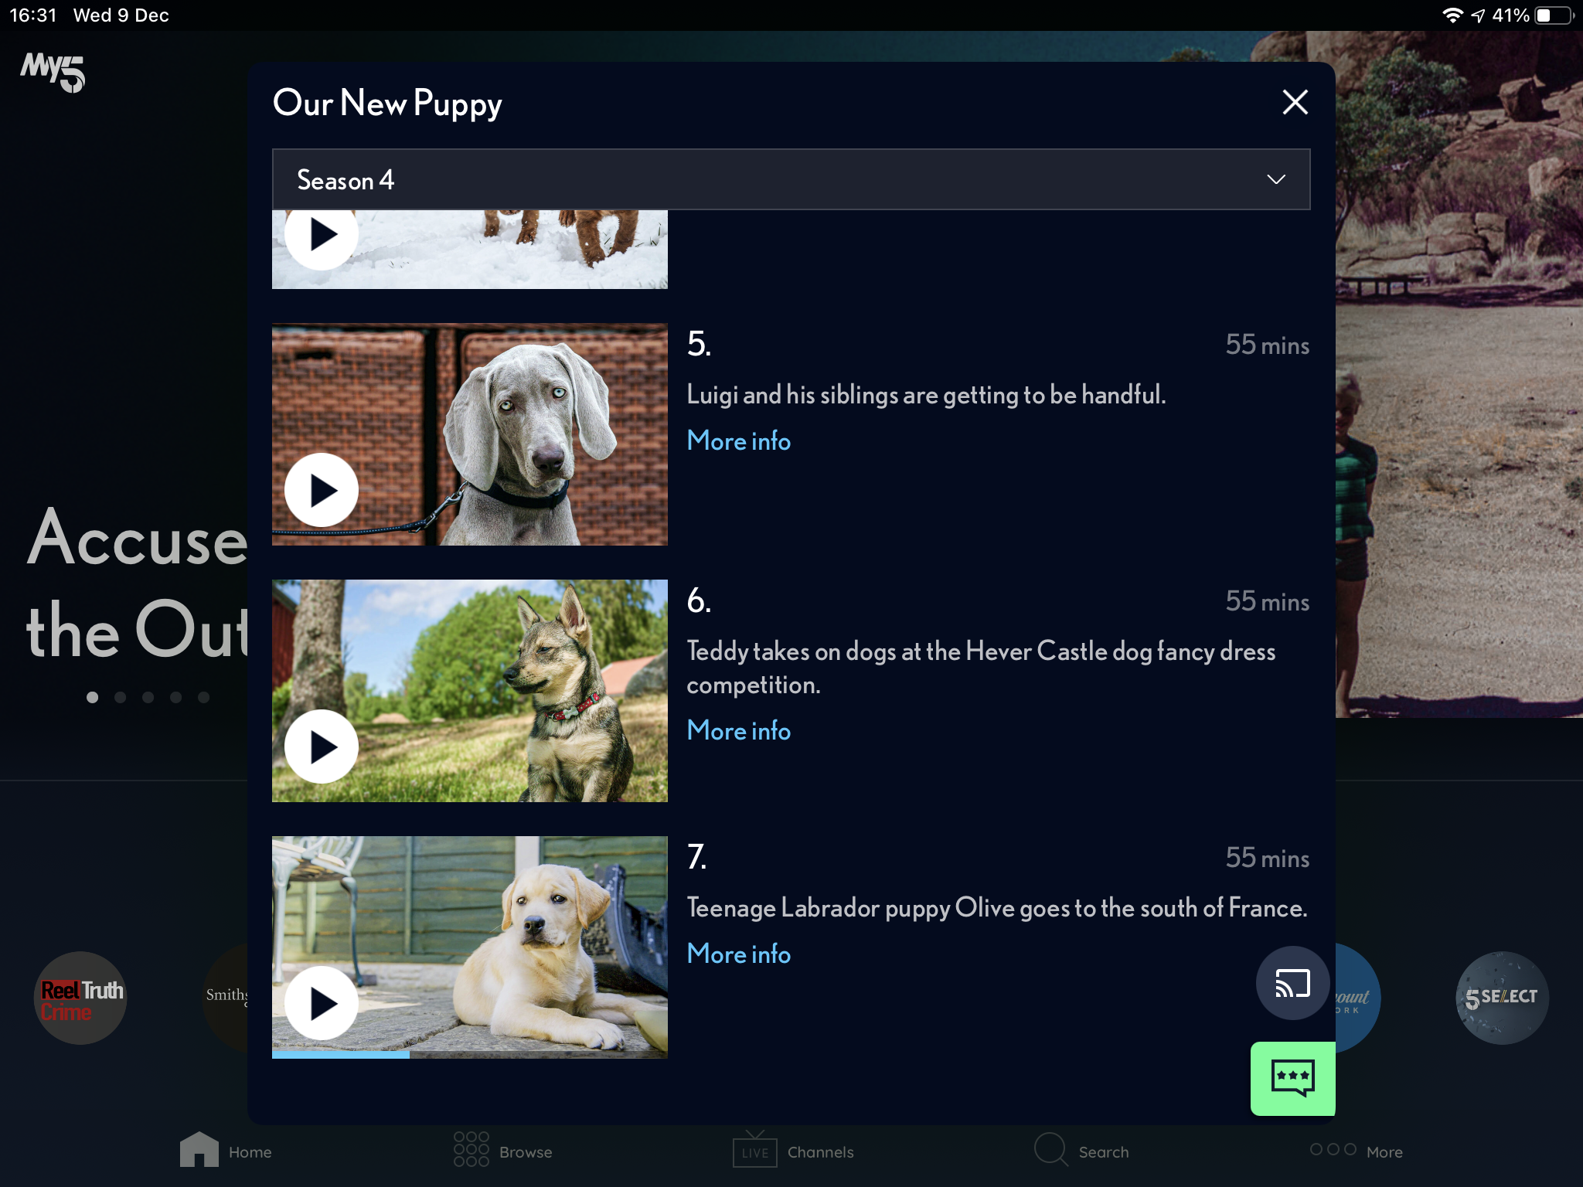This screenshot has width=1583, height=1187.
Task: Open More info for episode 5
Action: 738,440
